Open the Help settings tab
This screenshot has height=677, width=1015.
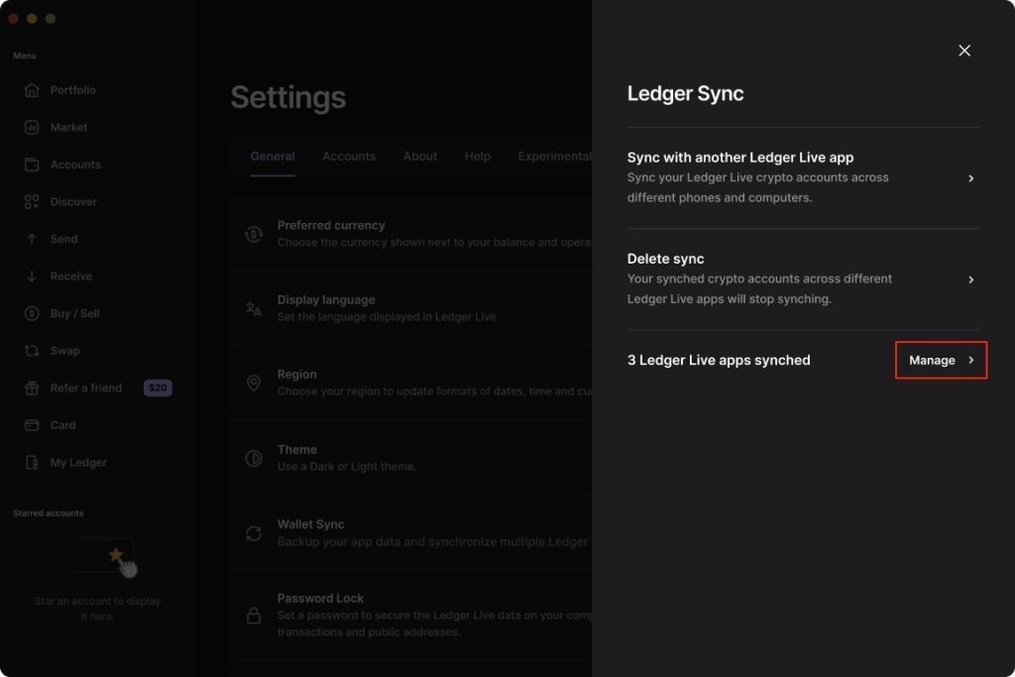pos(477,157)
